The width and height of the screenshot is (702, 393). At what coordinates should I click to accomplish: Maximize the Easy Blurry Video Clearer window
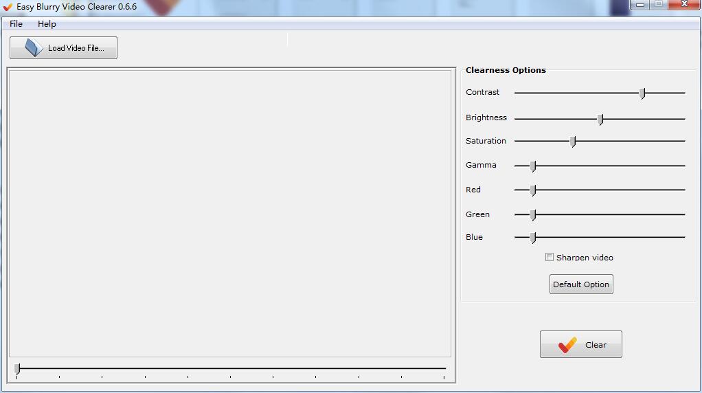click(659, 5)
